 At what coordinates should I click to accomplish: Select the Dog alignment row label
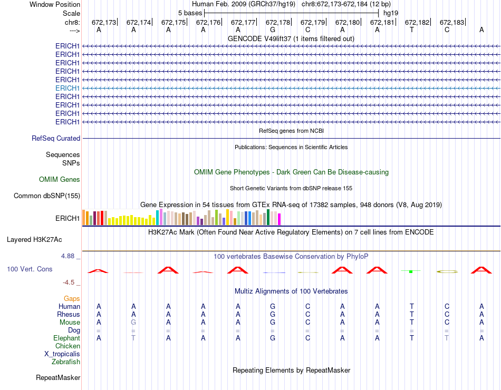pos(74,330)
